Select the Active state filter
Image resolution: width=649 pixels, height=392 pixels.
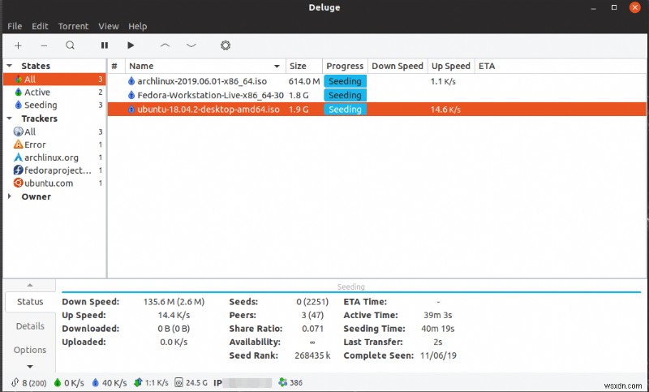pos(54,92)
